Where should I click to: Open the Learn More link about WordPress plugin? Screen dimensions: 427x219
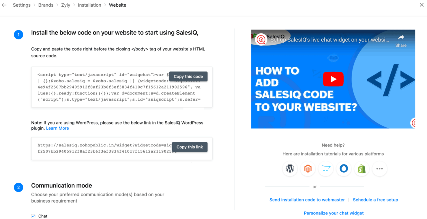[57, 128]
